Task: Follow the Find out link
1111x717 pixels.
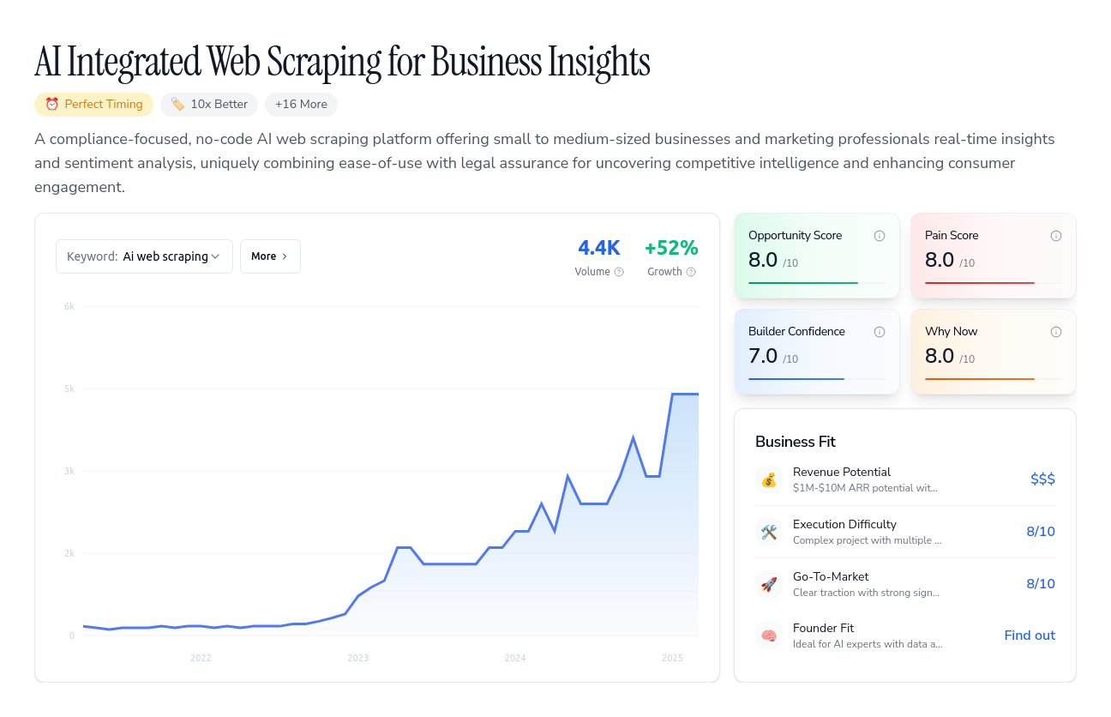Action: (1030, 636)
